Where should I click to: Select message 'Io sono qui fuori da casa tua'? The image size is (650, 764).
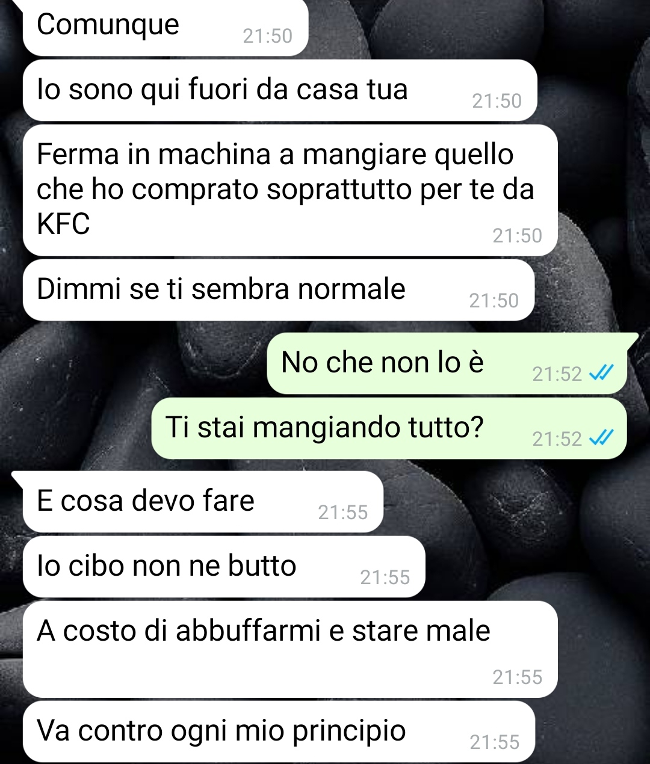pyautogui.click(x=280, y=90)
